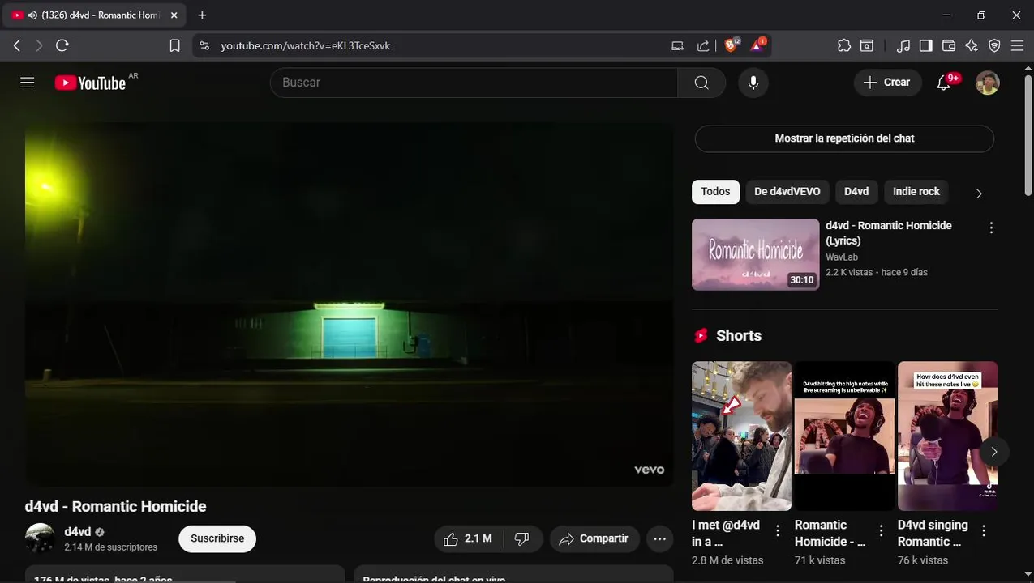Show the chat replay button
This screenshot has height=583, width=1034.
click(844, 138)
